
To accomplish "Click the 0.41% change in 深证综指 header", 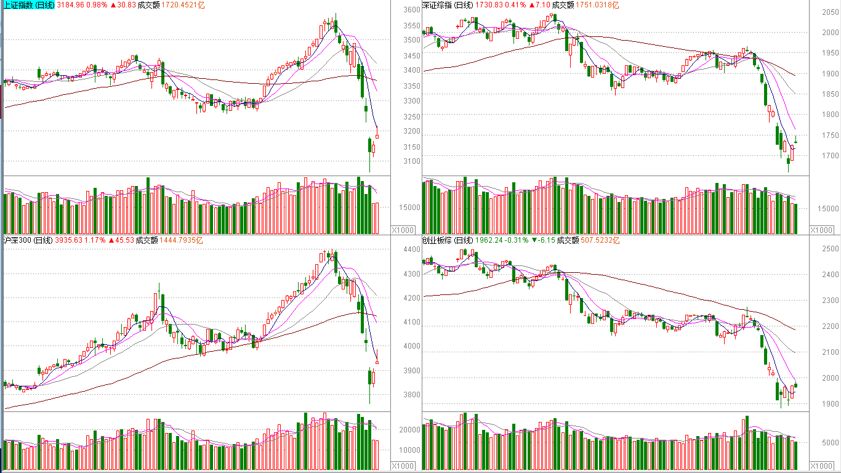I will 515,5.
